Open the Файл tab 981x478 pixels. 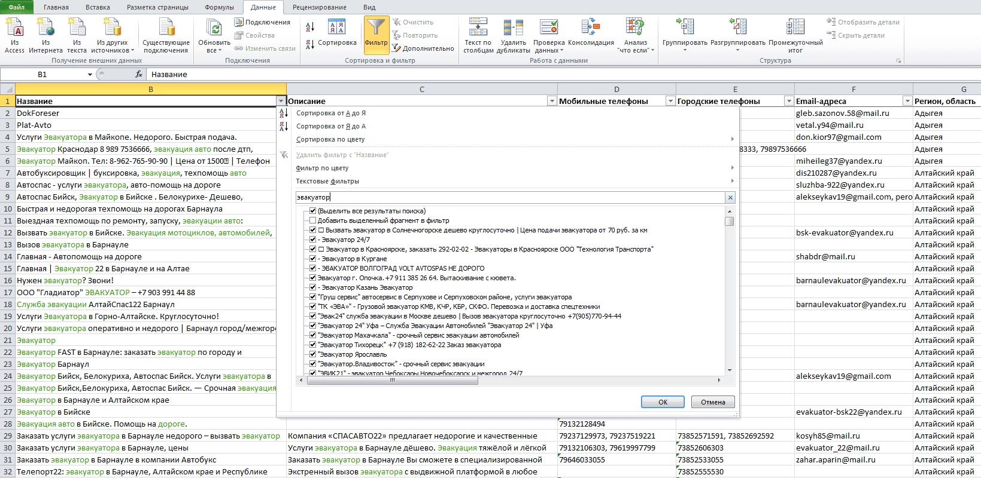coord(17,7)
